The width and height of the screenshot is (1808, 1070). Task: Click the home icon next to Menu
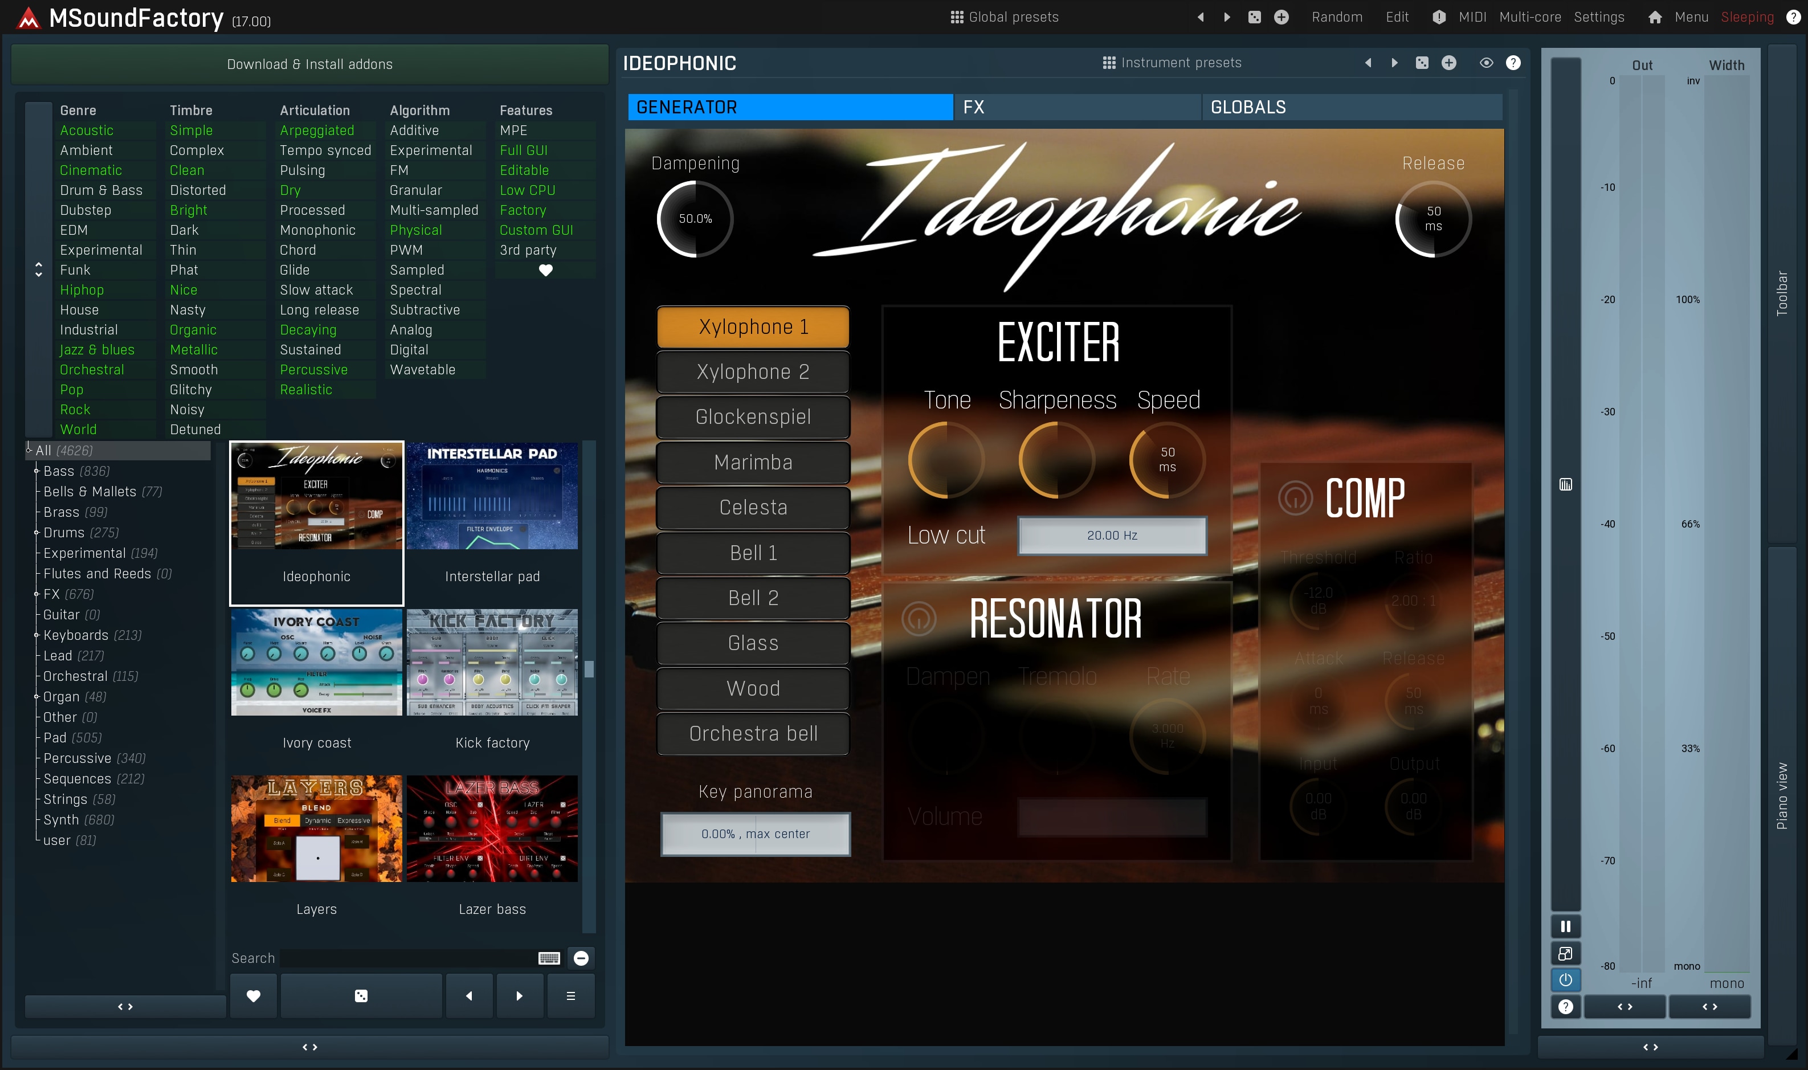click(x=1655, y=17)
